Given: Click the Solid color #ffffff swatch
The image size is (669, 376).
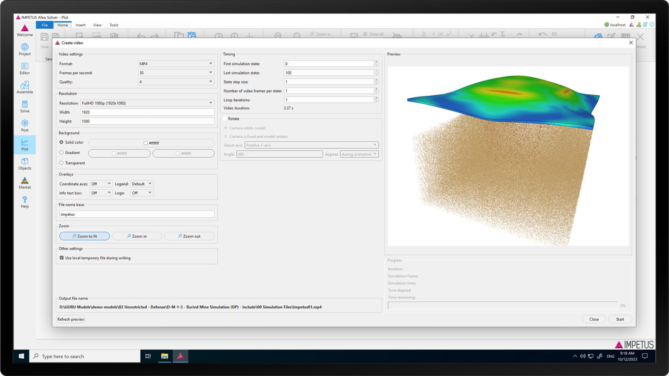Looking at the screenshot, I should pos(151,143).
